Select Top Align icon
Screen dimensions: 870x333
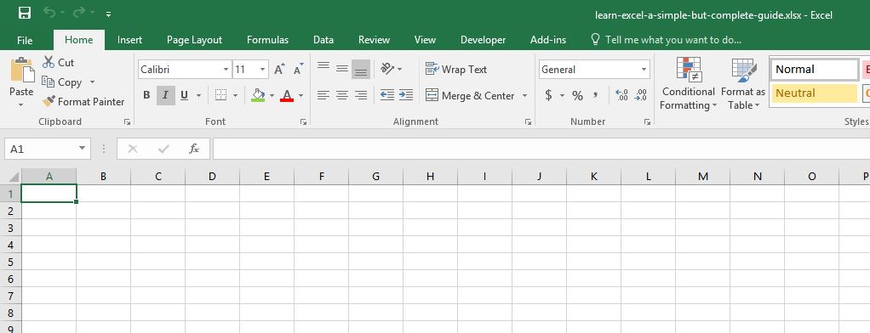[x=323, y=67]
